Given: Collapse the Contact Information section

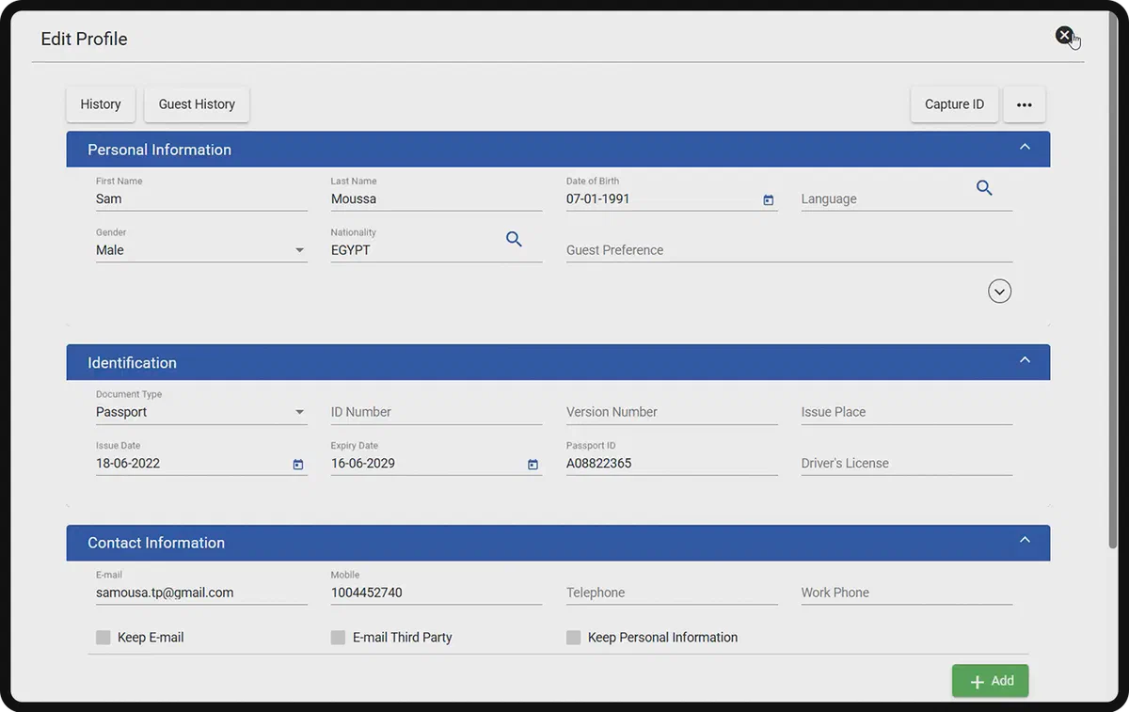Looking at the screenshot, I should coord(1025,541).
